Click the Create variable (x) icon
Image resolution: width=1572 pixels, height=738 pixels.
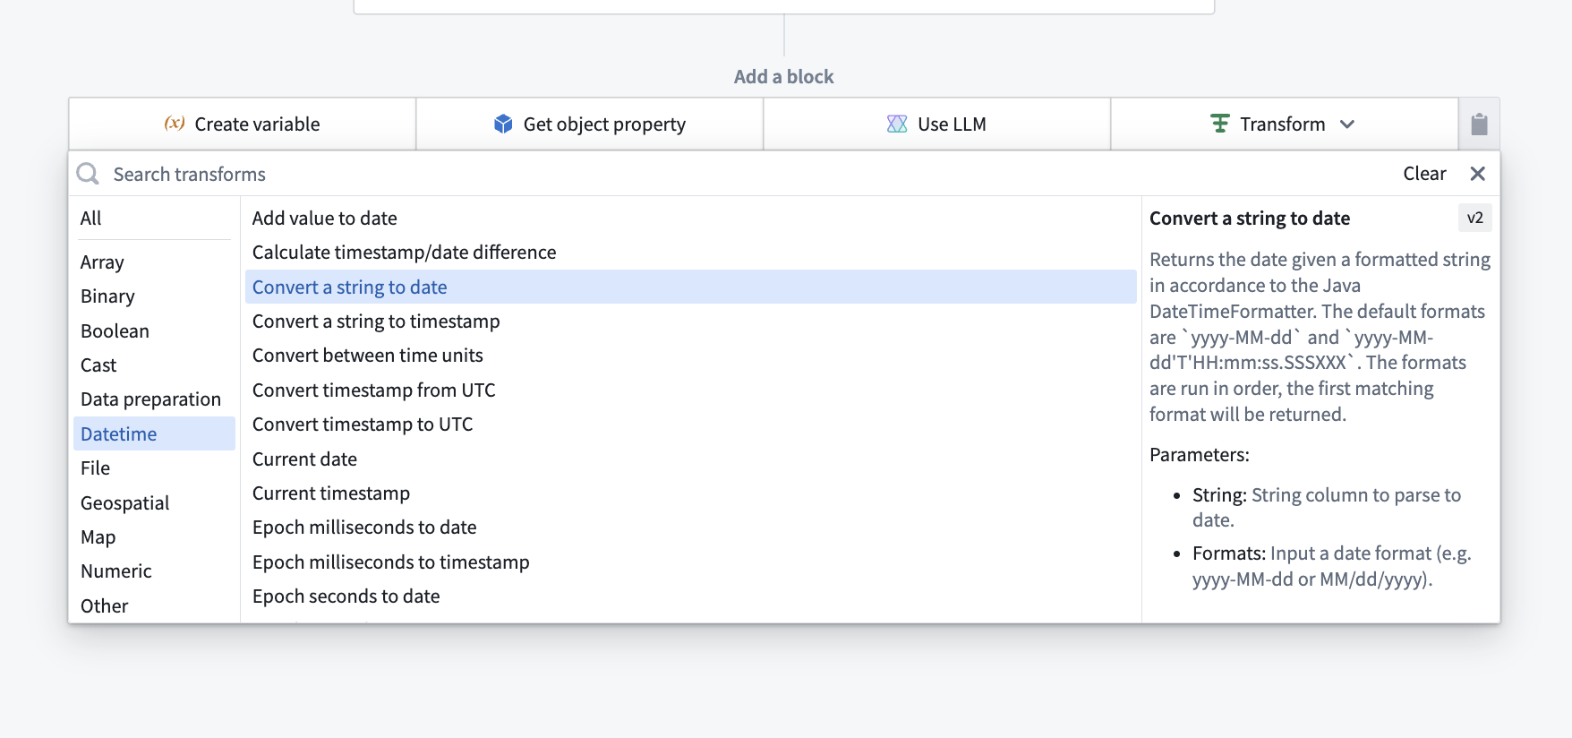tap(175, 124)
